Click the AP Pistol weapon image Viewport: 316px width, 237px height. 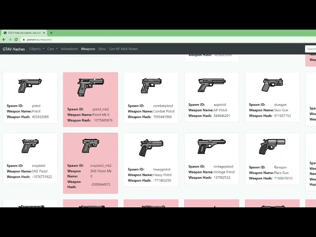[212, 85]
